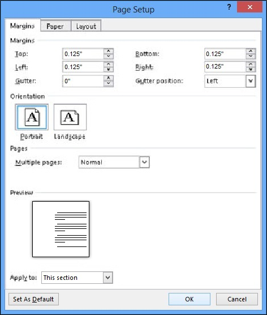Click the Bottom margin input field

pyautogui.click(x=225, y=54)
